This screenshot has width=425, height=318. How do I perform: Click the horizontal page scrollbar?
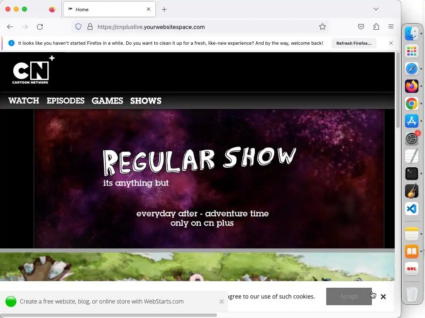[108, 315]
